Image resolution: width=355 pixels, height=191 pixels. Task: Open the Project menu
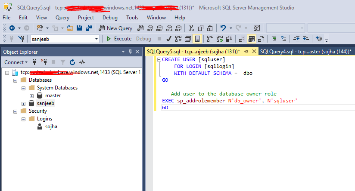point(86,17)
